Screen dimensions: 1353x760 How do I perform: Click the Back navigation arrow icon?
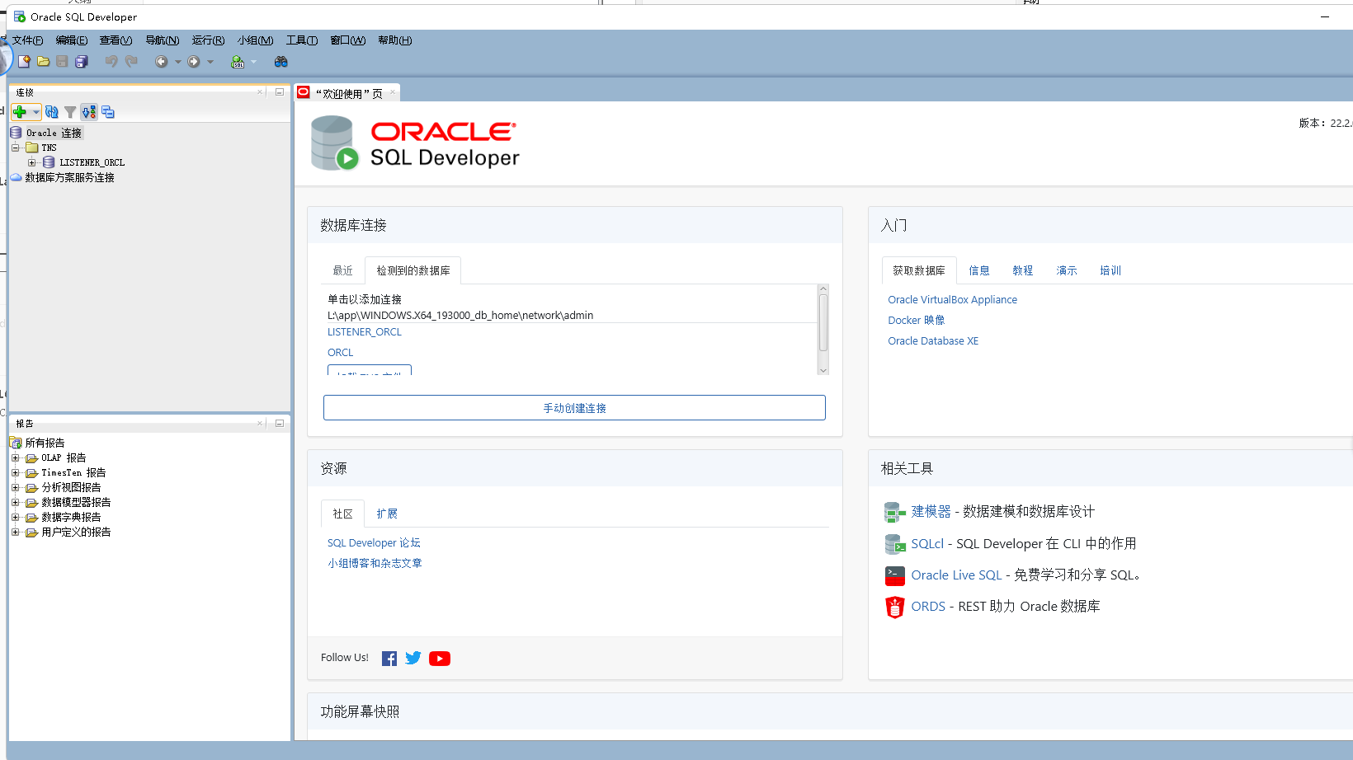click(162, 62)
